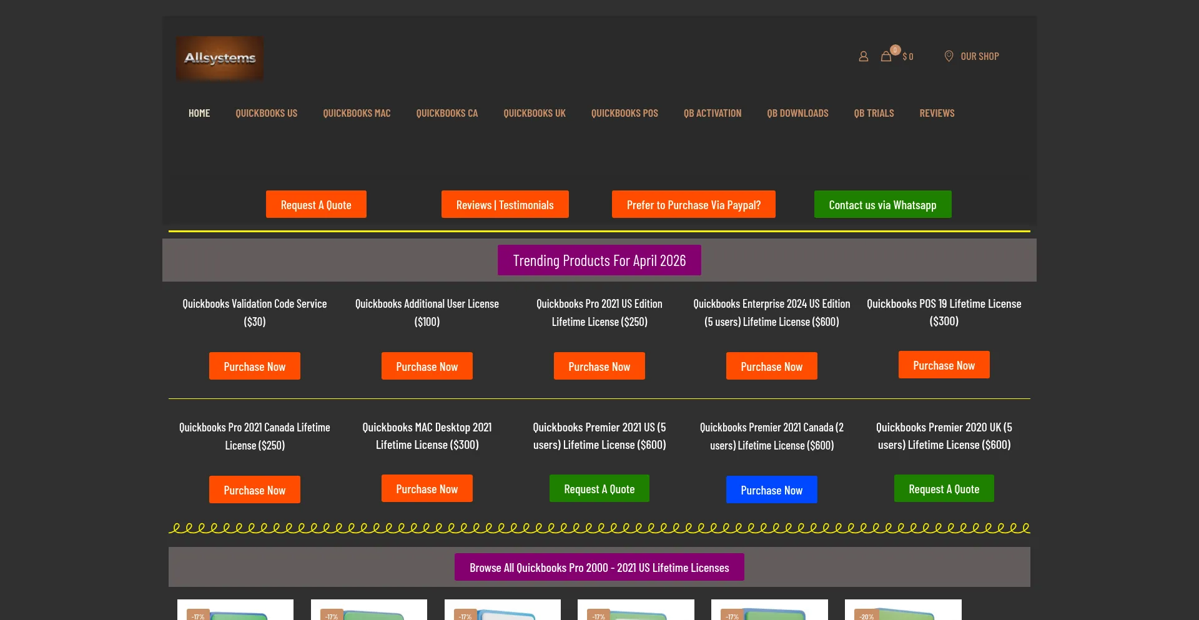Open the QUICKBOOKS CA menu
Screen dimensions: 1199x620
(x=447, y=113)
